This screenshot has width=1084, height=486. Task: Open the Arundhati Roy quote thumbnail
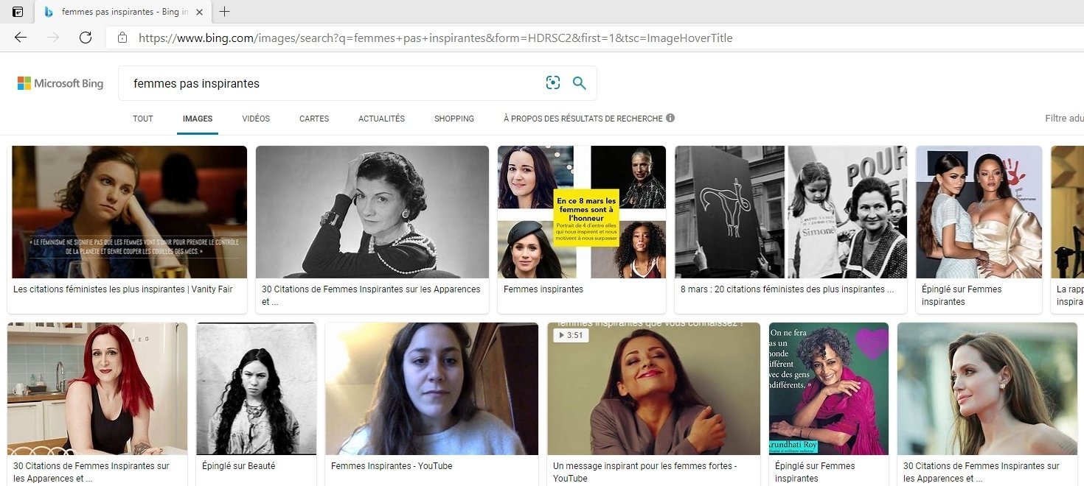click(829, 389)
